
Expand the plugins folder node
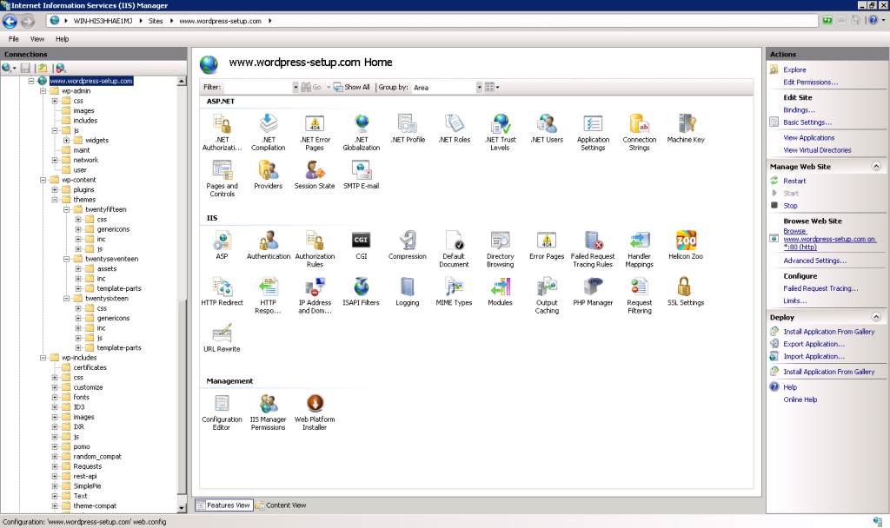click(x=55, y=189)
